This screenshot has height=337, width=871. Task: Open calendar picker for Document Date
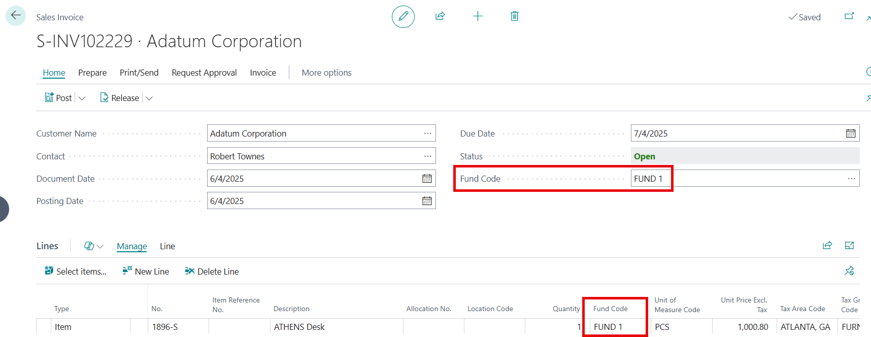427,179
